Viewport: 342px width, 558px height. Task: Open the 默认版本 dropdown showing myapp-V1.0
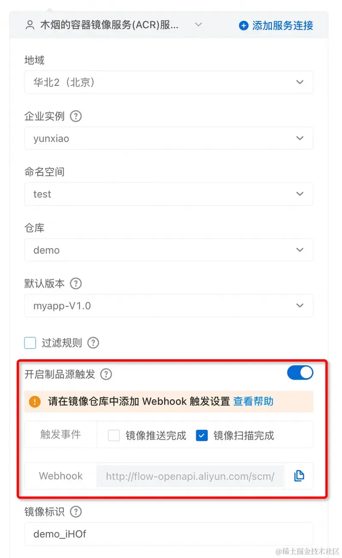coord(168,305)
